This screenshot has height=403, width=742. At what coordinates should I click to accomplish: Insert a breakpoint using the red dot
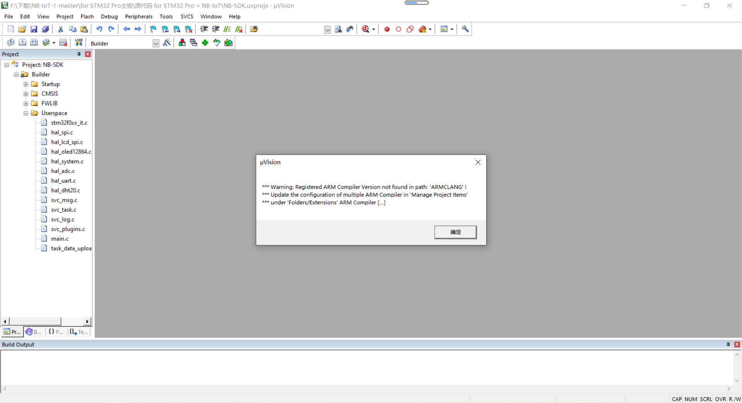click(x=387, y=29)
